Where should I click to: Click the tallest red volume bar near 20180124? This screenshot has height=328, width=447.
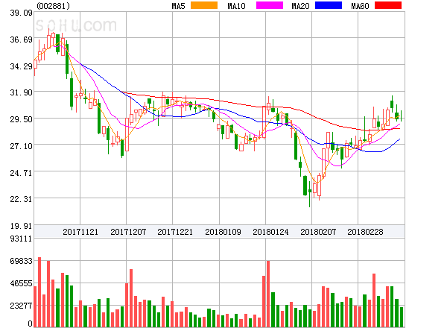[268, 294]
